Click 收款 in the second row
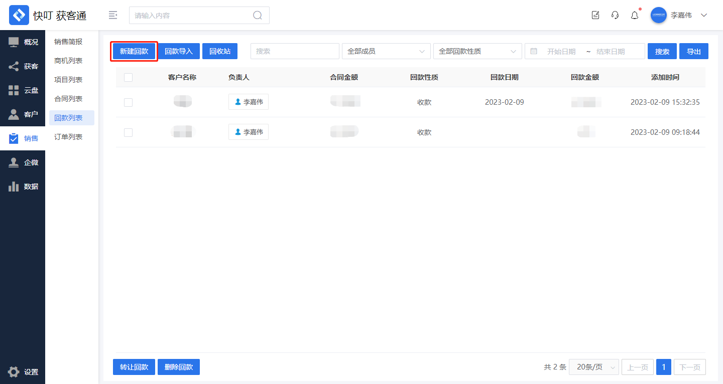The height and width of the screenshot is (384, 723). 424,132
